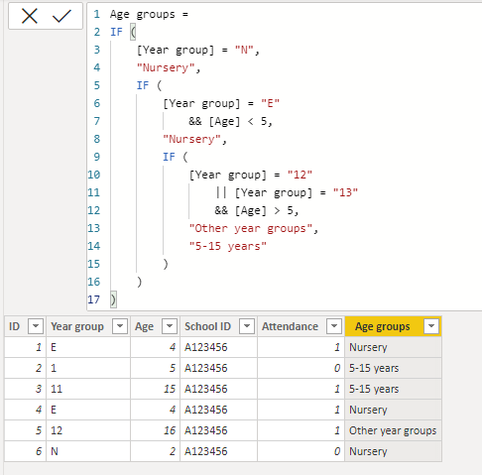The width and height of the screenshot is (482, 475).
Task: Click Attendance value 0 in row 2
Action: tap(301, 368)
